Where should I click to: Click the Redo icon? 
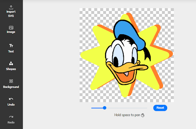(x=11, y=117)
